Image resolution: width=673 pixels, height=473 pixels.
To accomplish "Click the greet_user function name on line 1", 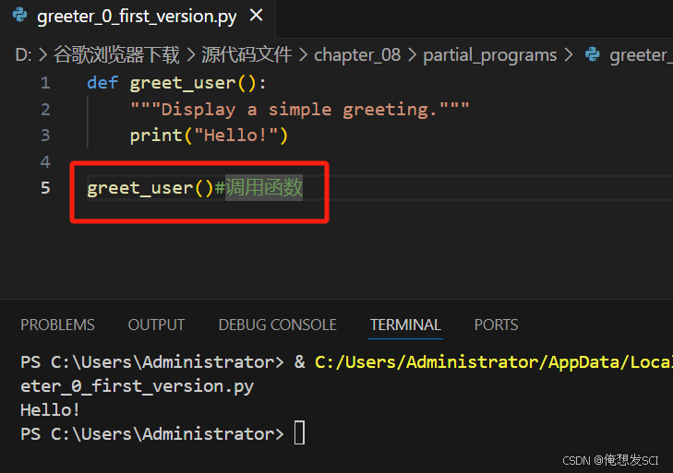I will click(x=183, y=83).
